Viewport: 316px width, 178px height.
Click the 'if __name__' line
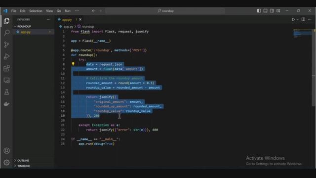click(95, 139)
